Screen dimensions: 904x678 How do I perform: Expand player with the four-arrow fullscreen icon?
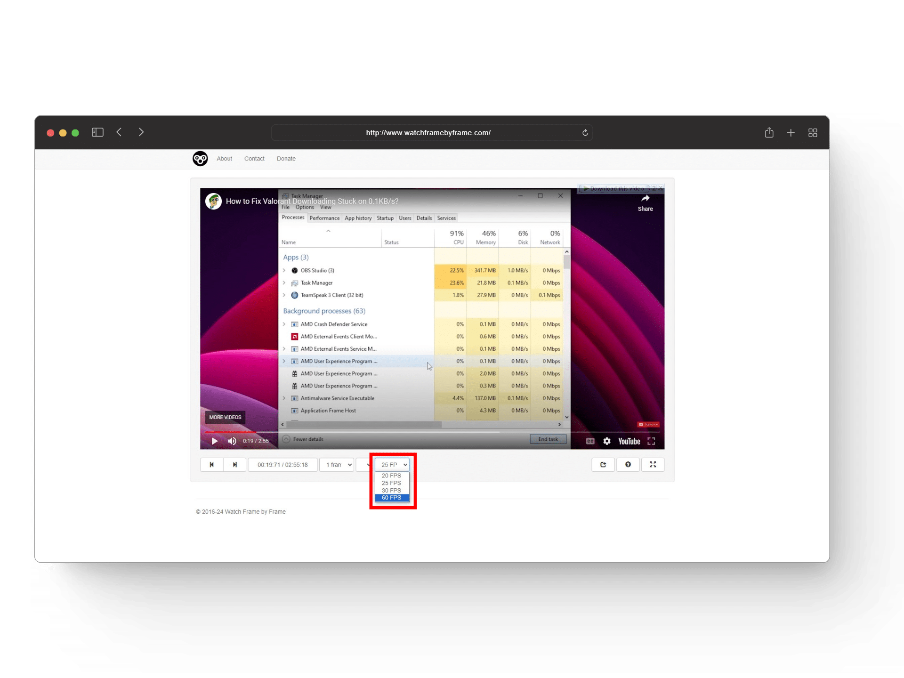pos(653,465)
